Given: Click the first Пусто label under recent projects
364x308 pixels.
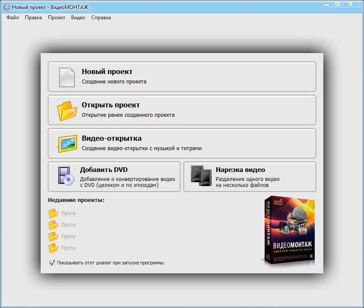Looking at the screenshot, I should (x=68, y=213).
